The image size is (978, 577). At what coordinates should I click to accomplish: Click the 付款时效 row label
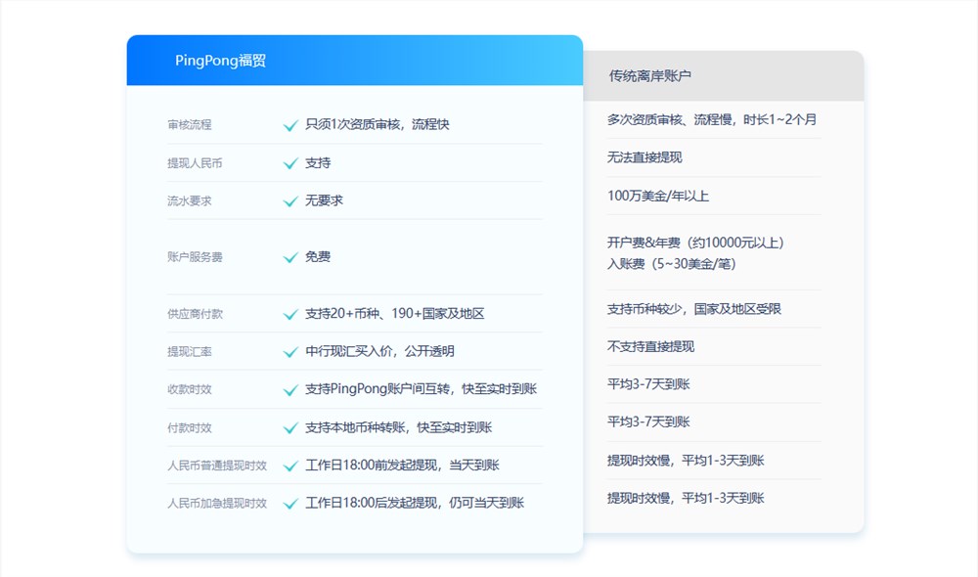(x=190, y=428)
